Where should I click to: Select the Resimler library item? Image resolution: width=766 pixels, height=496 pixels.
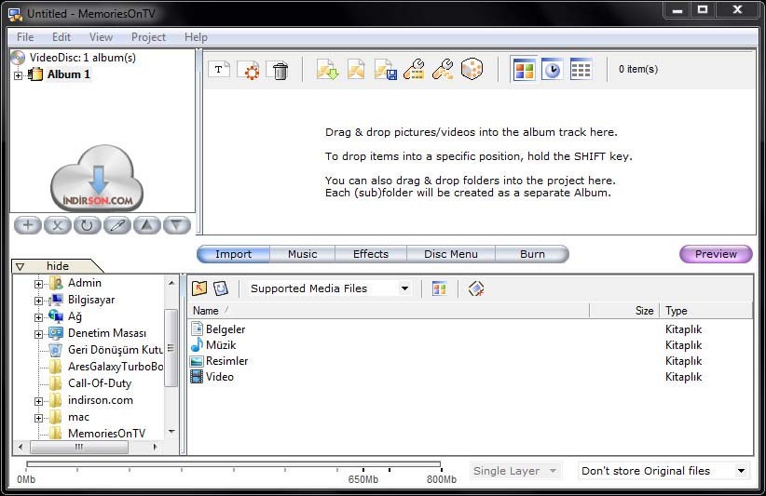pos(219,361)
